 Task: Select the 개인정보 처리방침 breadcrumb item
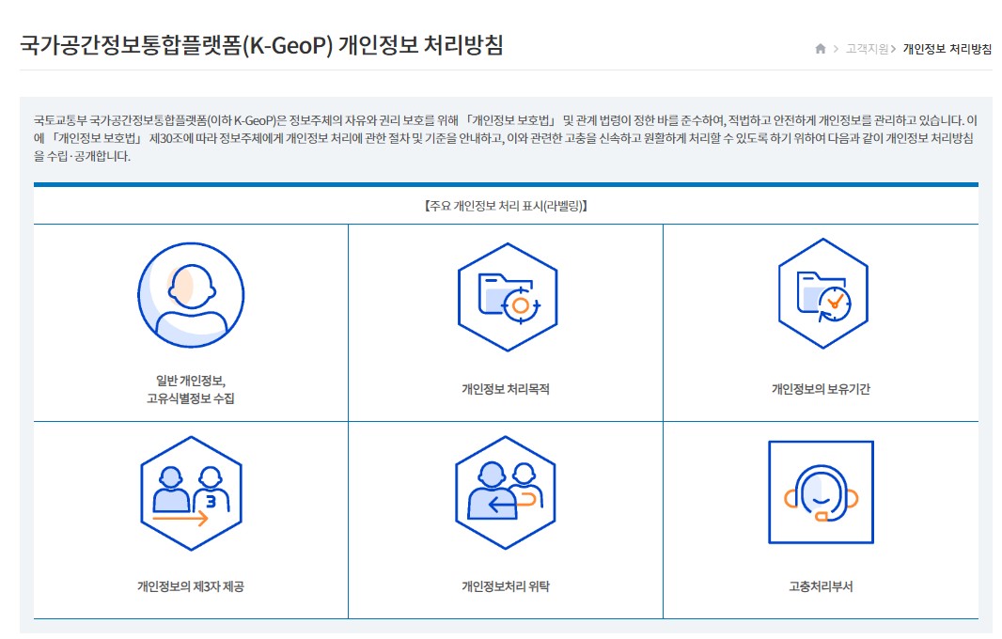947,49
